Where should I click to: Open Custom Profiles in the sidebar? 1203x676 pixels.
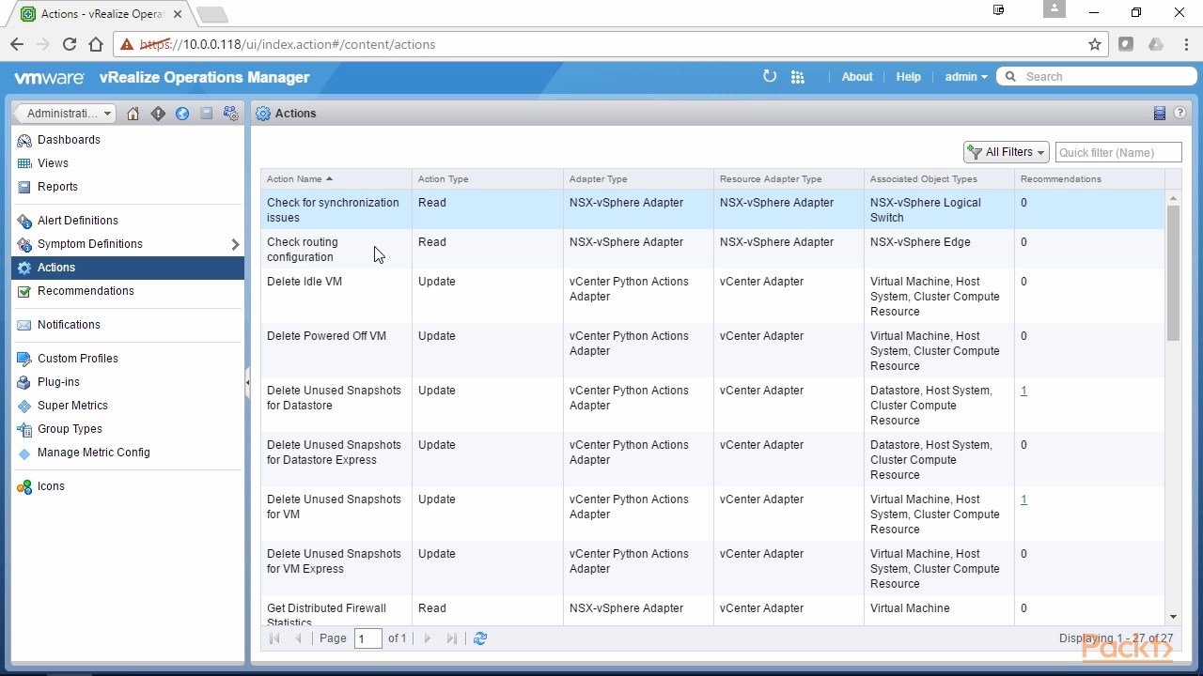(x=78, y=359)
